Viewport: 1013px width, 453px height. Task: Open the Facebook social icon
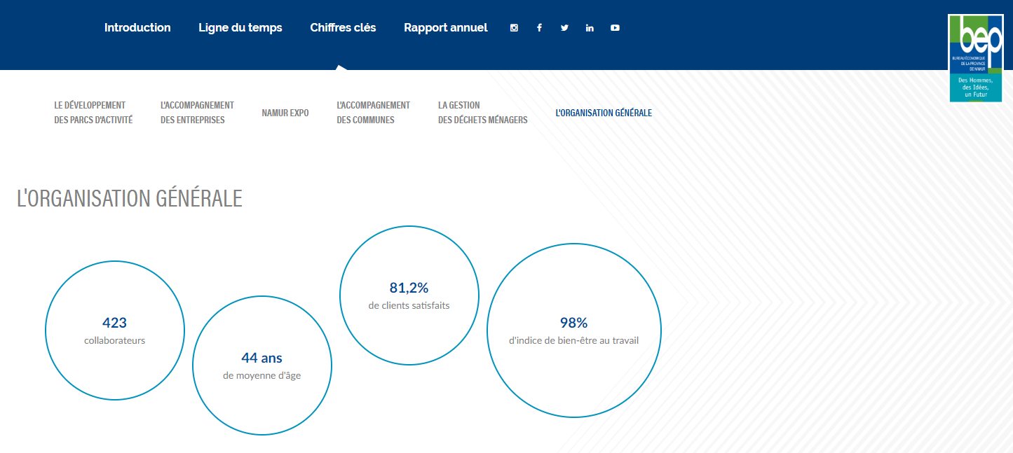(x=539, y=28)
